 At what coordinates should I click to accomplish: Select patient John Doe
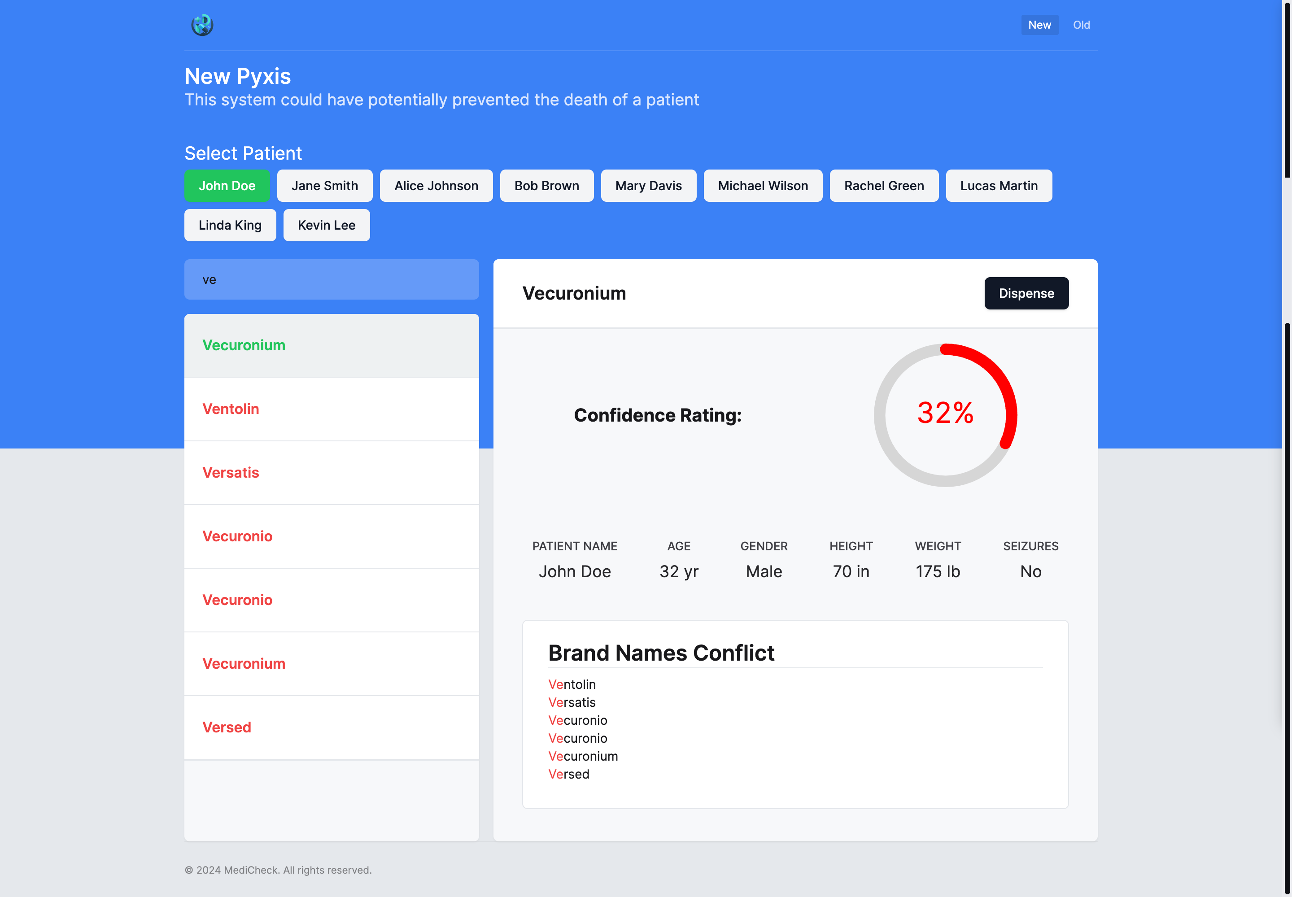coord(227,186)
